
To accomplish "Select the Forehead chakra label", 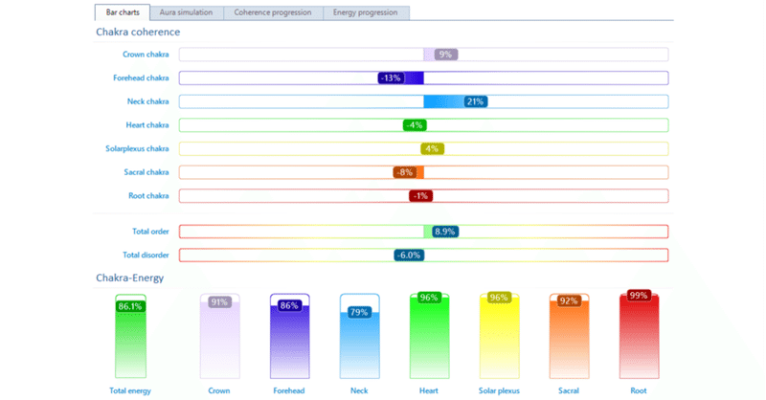I will 141,78.
